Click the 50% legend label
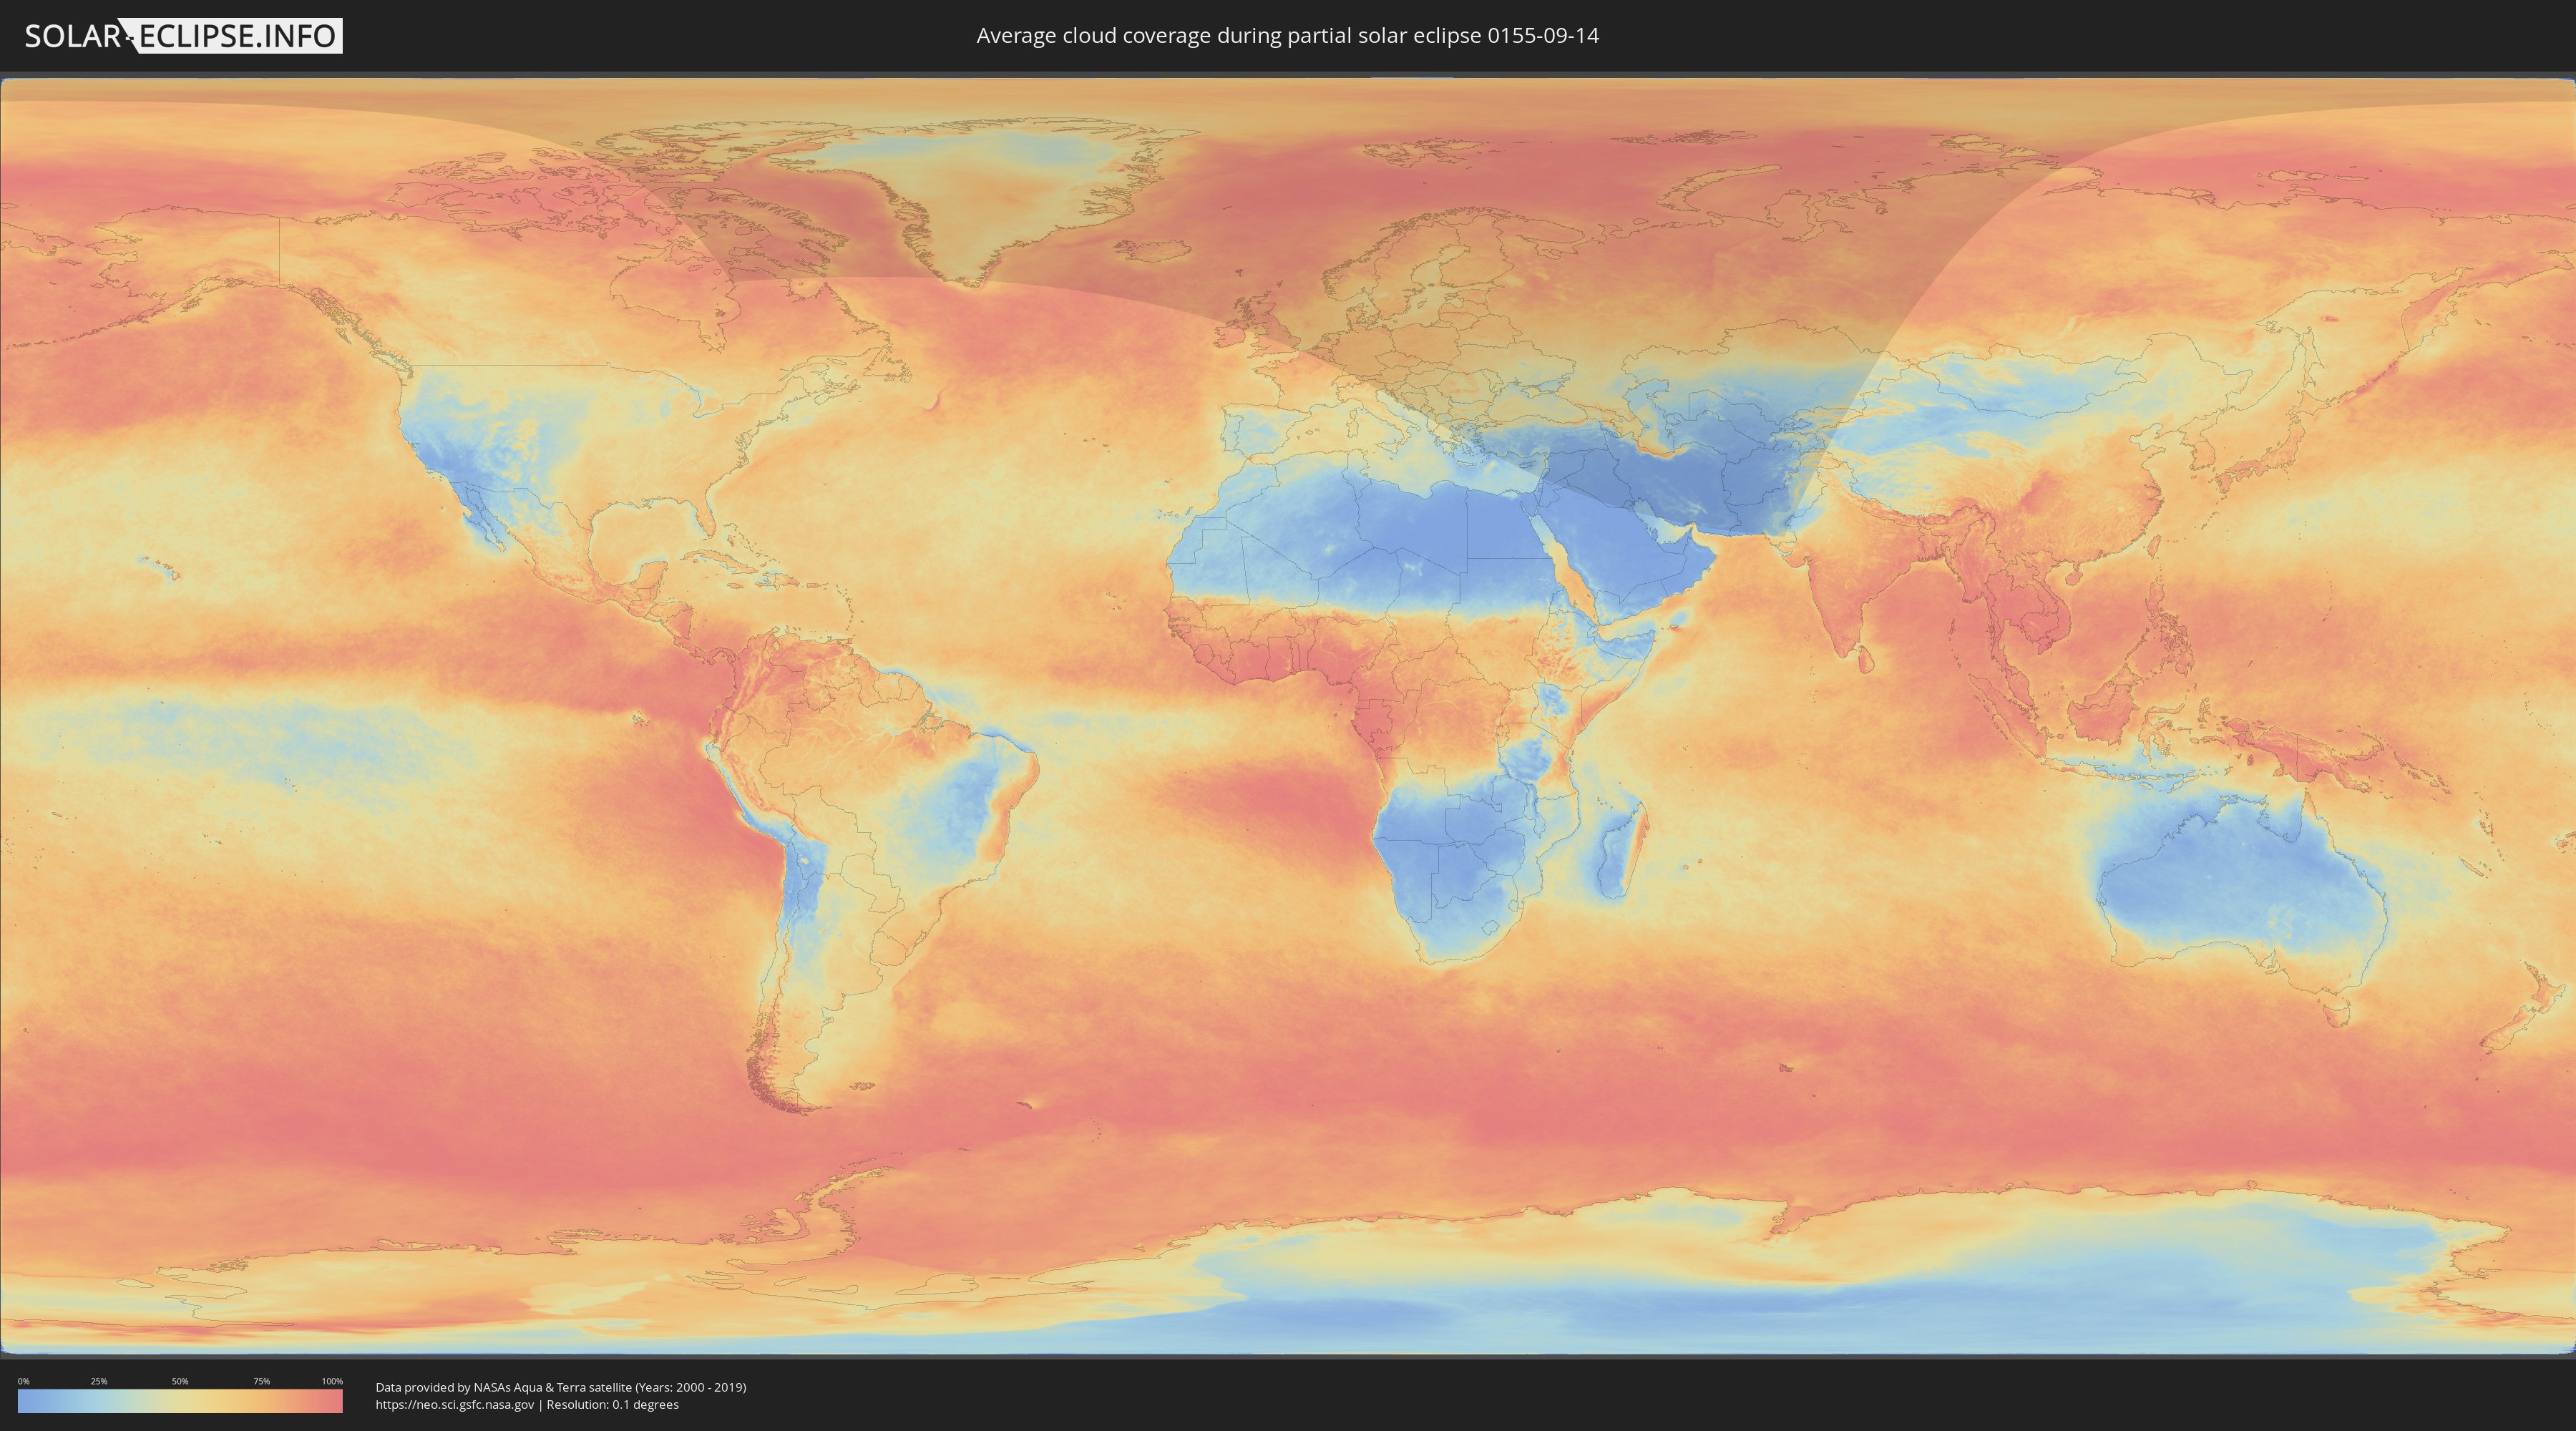Image resolution: width=2576 pixels, height=1431 pixels. [x=180, y=1381]
